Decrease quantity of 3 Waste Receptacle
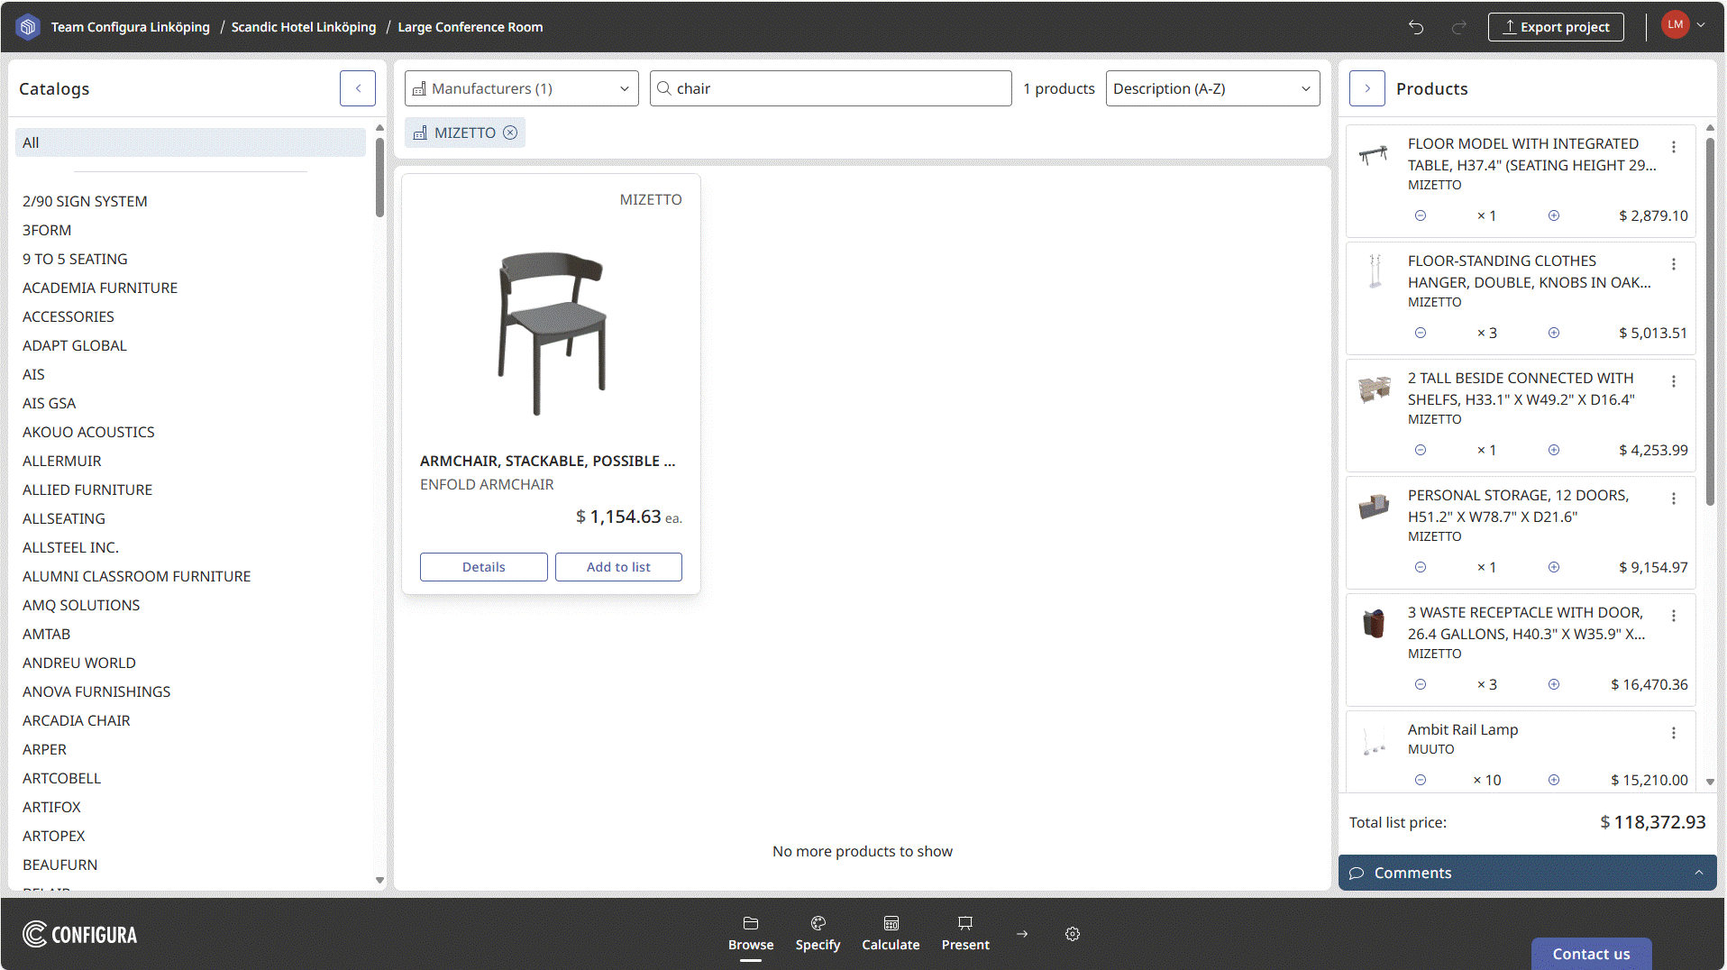Viewport: 1727px width, 970px height. [1421, 684]
